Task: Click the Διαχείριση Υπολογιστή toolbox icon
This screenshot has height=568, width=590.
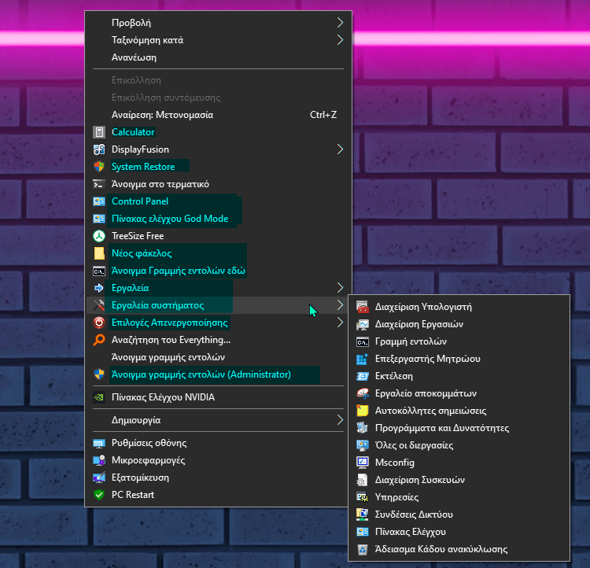Action: coord(363,307)
